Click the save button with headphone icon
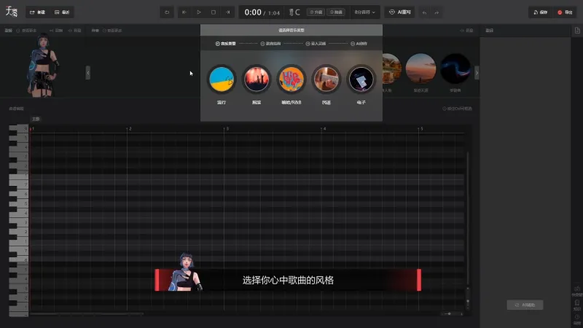The height and width of the screenshot is (328, 583). (x=540, y=12)
